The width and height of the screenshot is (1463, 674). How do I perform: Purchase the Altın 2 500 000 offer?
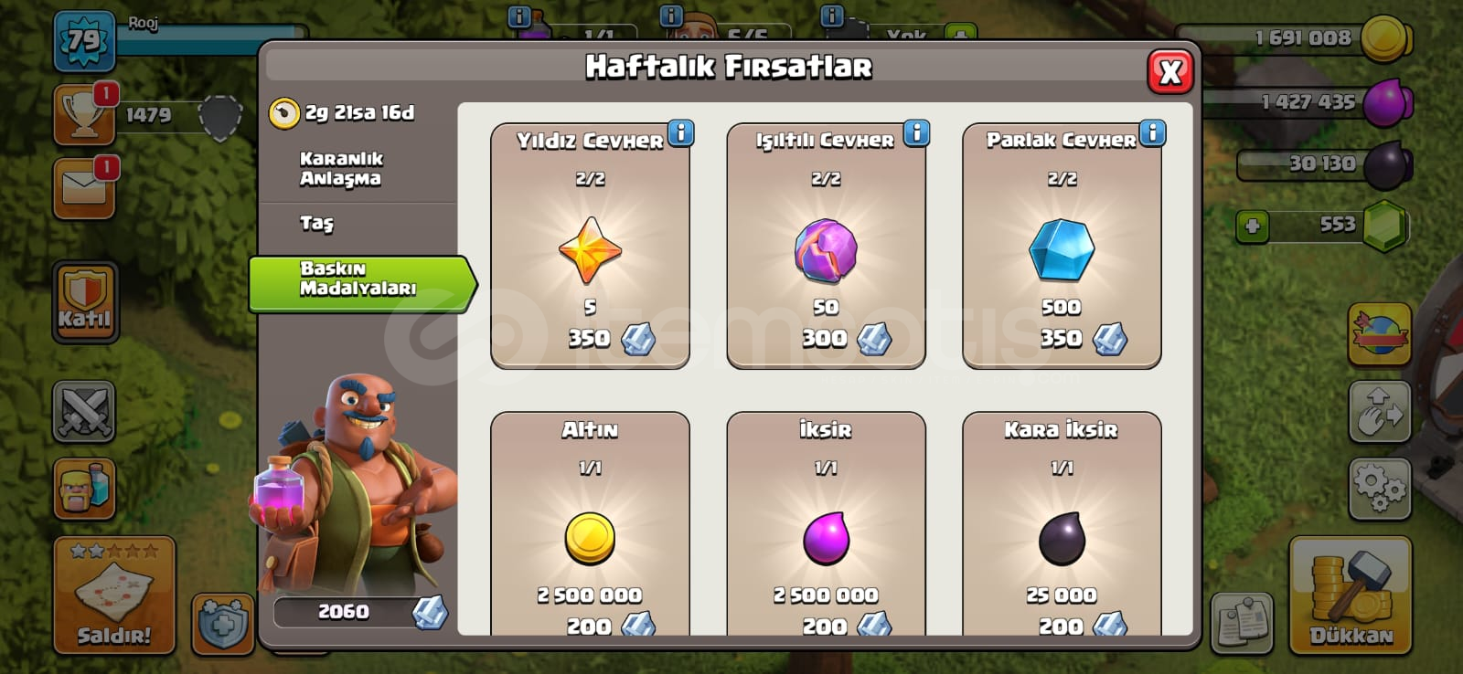590,525
